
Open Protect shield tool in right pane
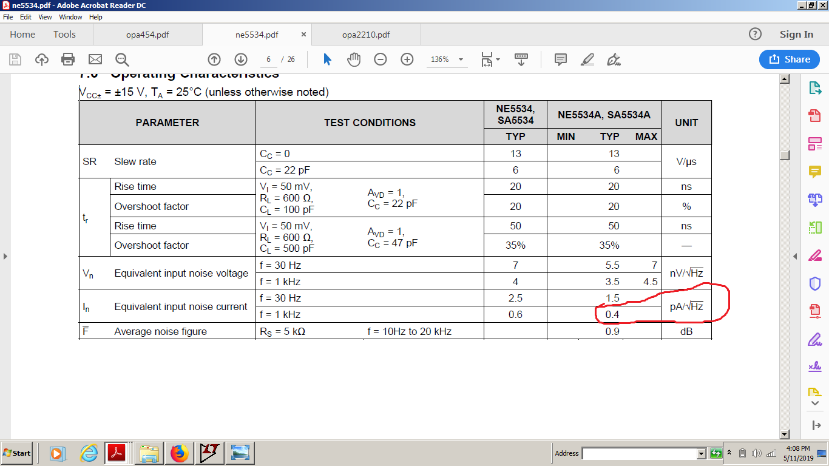point(815,283)
